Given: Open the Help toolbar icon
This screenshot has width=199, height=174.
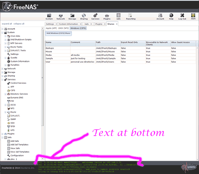Looking at the screenshot, I should pyautogui.click(x=171, y=17).
